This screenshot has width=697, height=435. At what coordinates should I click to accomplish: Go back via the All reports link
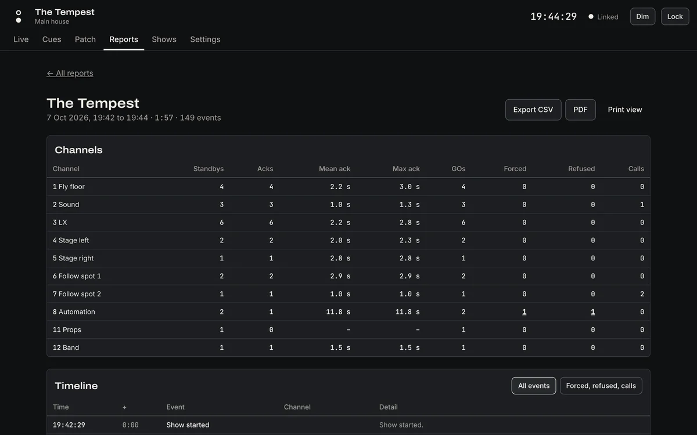pyautogui.click(x=70, y=73)
